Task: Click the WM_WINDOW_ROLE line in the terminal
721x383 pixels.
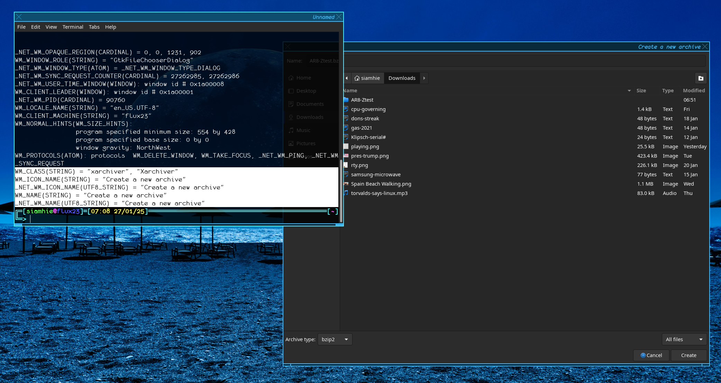Action: [x=104, y=60]
